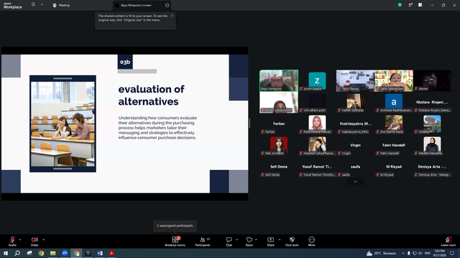Open the Windows Start menu
The width and height of the screenshot is (460, 258).
(6, 253)
